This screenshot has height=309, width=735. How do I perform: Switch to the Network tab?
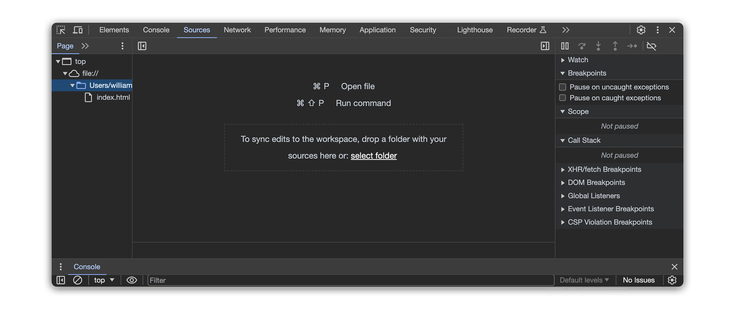[237, 30]
